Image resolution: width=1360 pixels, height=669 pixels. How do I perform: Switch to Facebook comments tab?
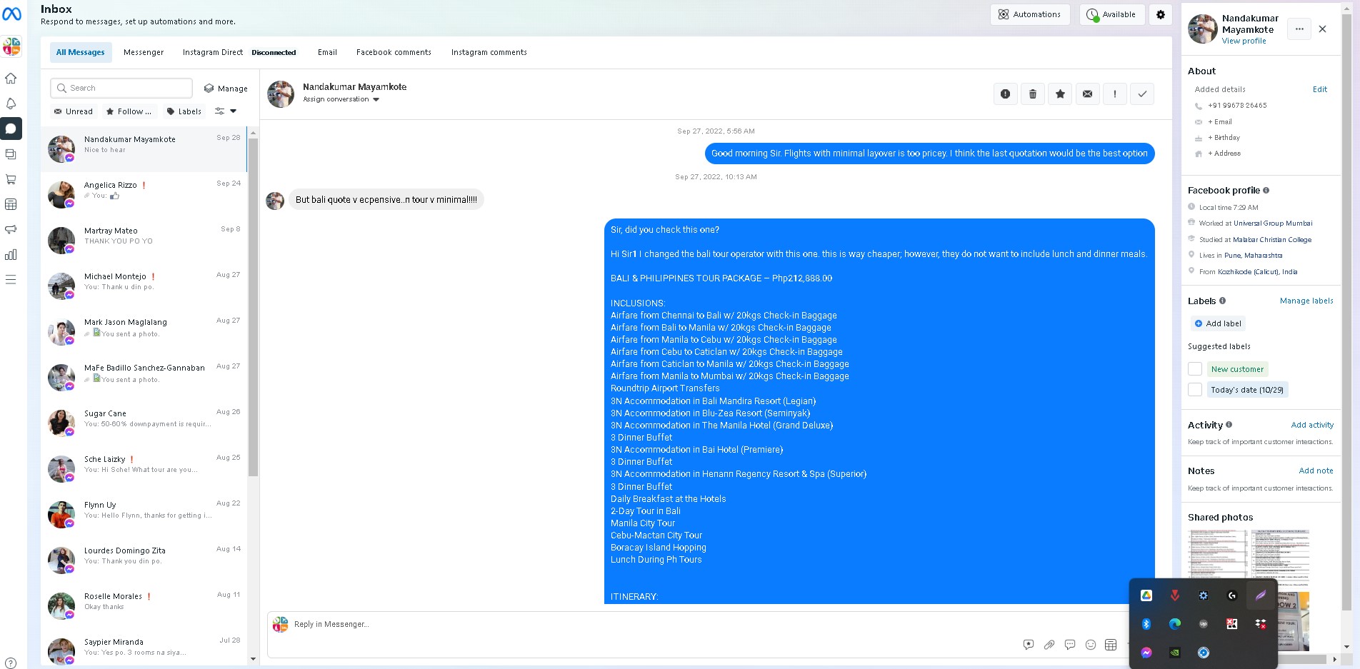(394, 52)
